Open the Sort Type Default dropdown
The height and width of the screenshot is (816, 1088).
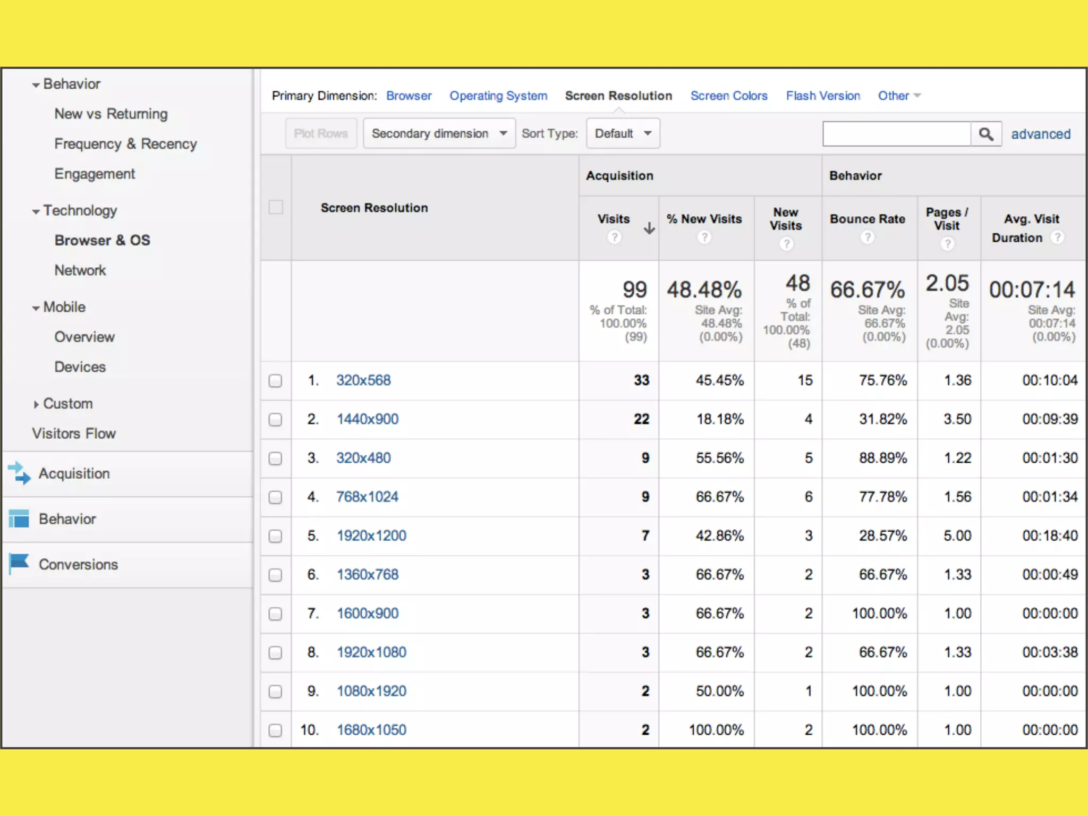coord(623,133)
